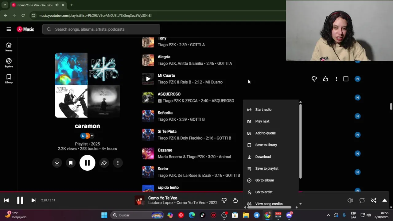Image resolution: width=393 pixels, height=221 pixels.
Task: Skip to the previous track
Action: (x=6, y=200)
